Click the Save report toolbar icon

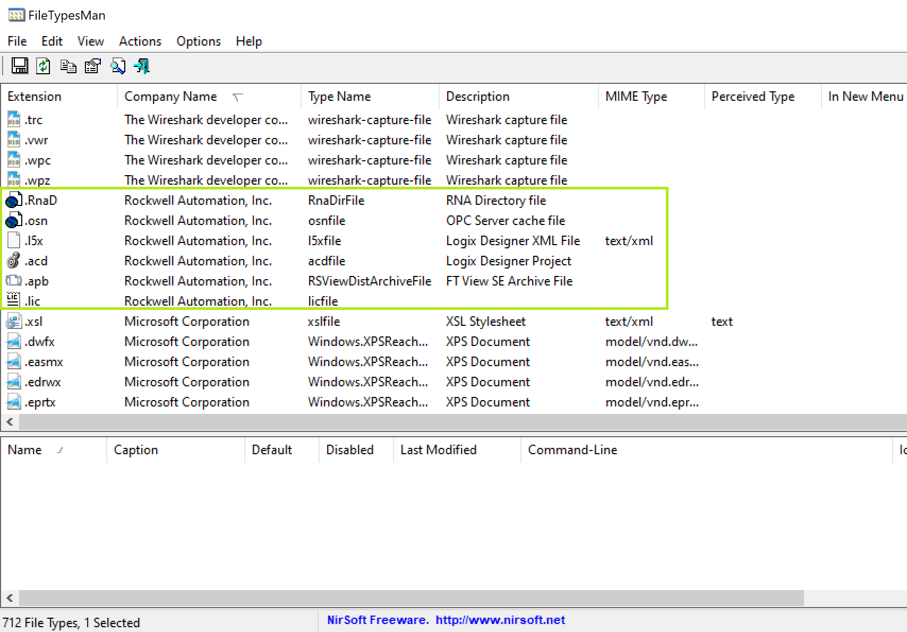19,66
